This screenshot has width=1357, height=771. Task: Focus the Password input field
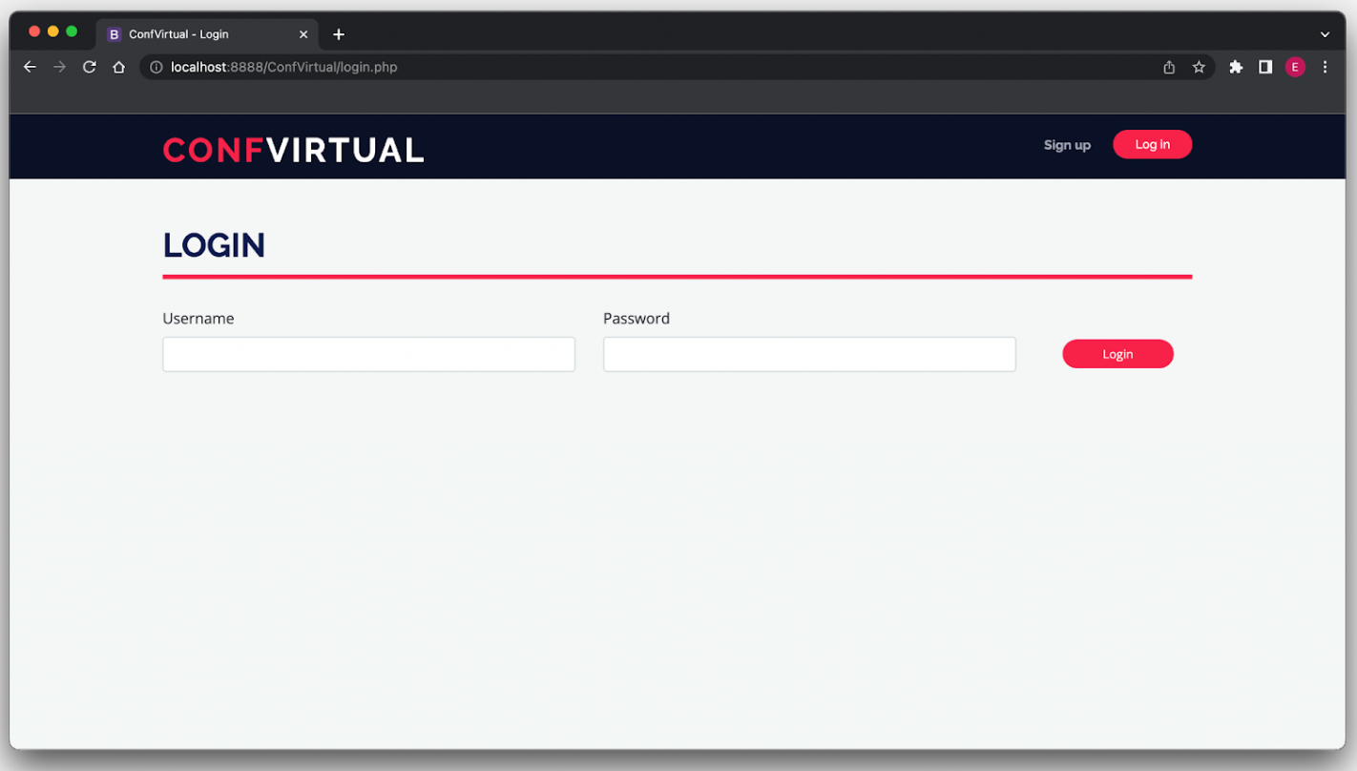809,354
